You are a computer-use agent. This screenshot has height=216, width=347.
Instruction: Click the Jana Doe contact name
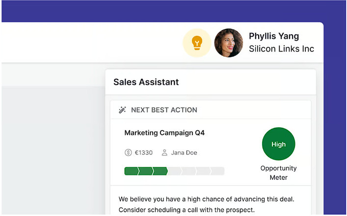(184, 153)
